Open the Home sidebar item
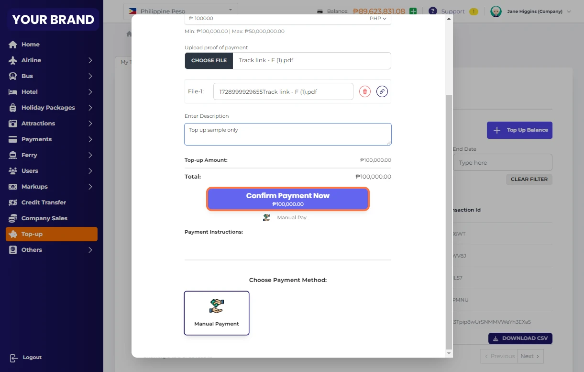Screen dimensions: 584x372 [30, 45]
